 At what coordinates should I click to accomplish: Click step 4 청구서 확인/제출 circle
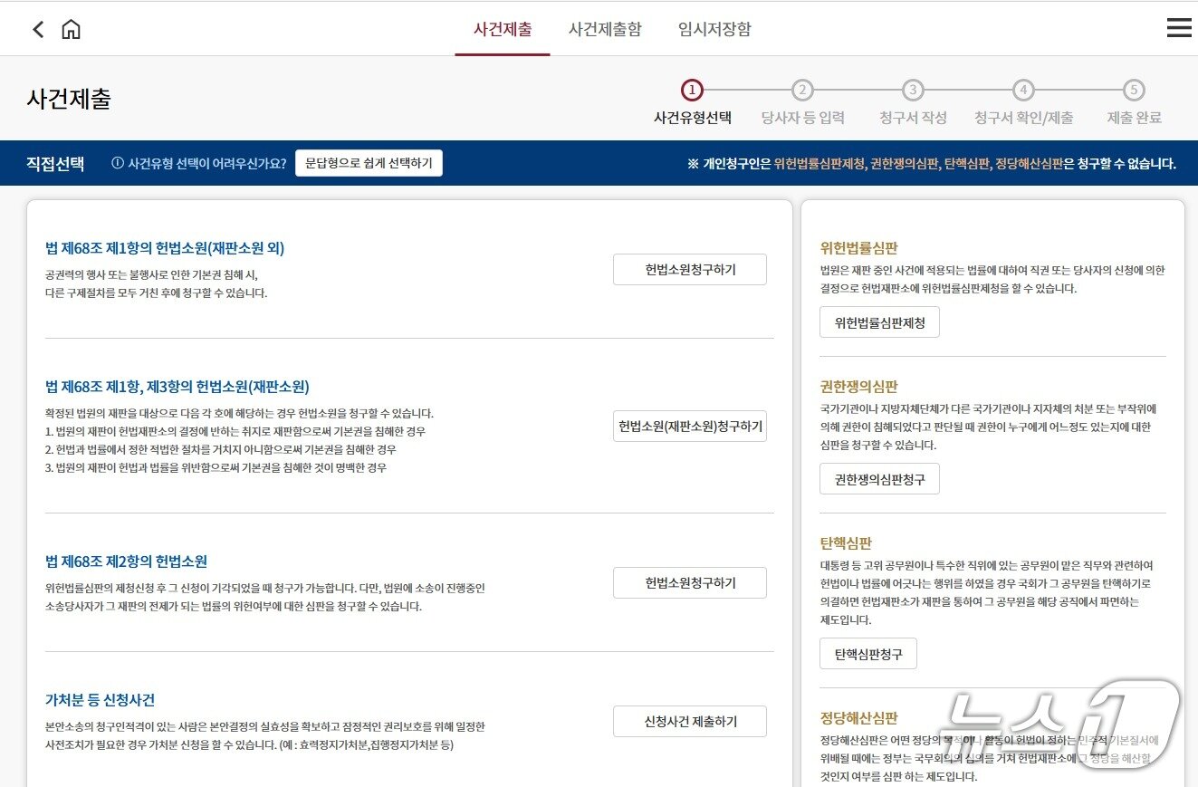[1023, 91]
